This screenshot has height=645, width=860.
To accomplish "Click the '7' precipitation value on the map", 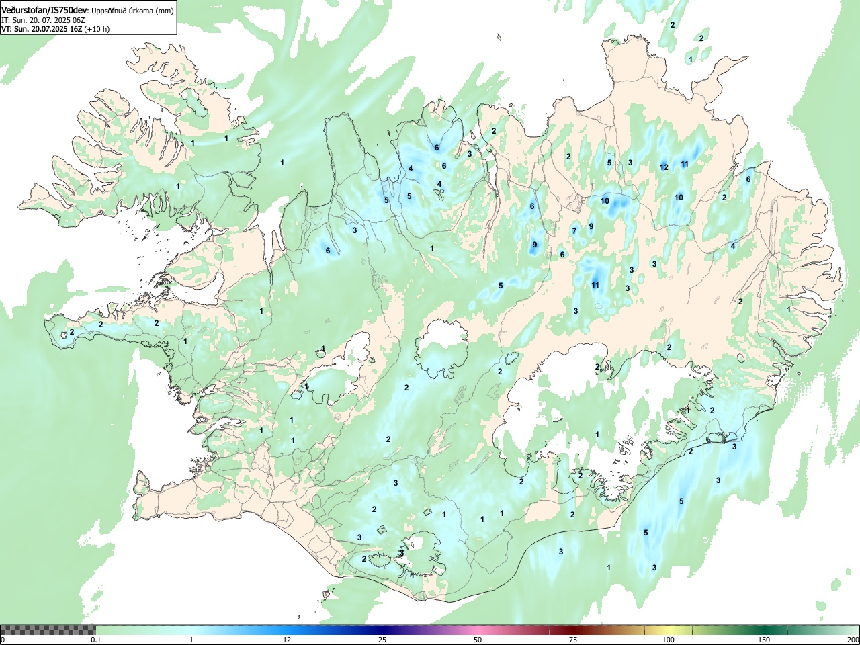I will tap(574, 231).
